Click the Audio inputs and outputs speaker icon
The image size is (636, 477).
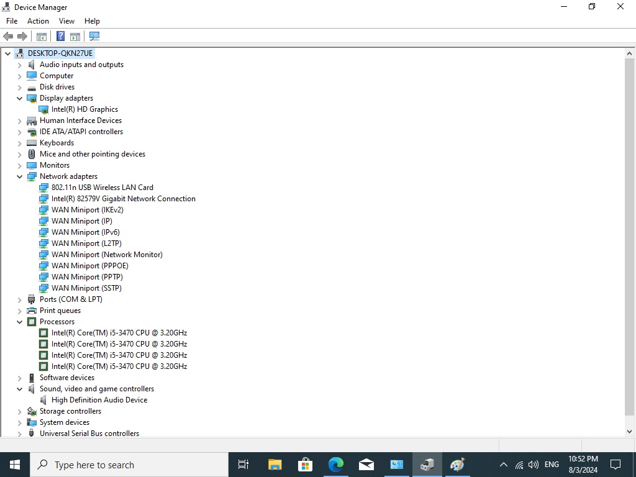click(32, 65)
